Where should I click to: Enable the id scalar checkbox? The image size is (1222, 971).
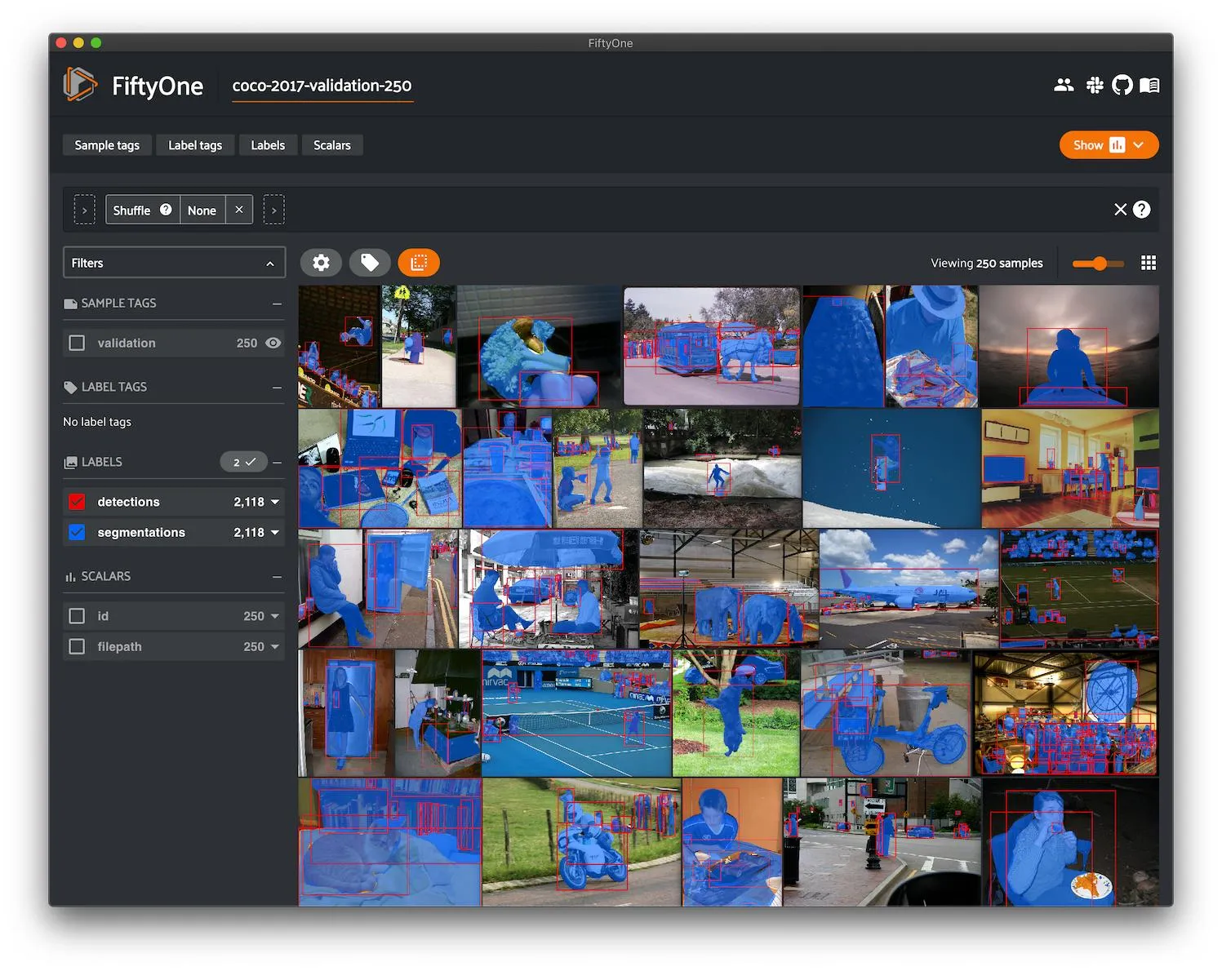pyautogui.click(x=77, y=616)
